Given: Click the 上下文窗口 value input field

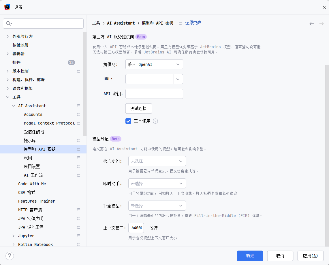Looking at the screenshot, I should [x=136, y=228].
